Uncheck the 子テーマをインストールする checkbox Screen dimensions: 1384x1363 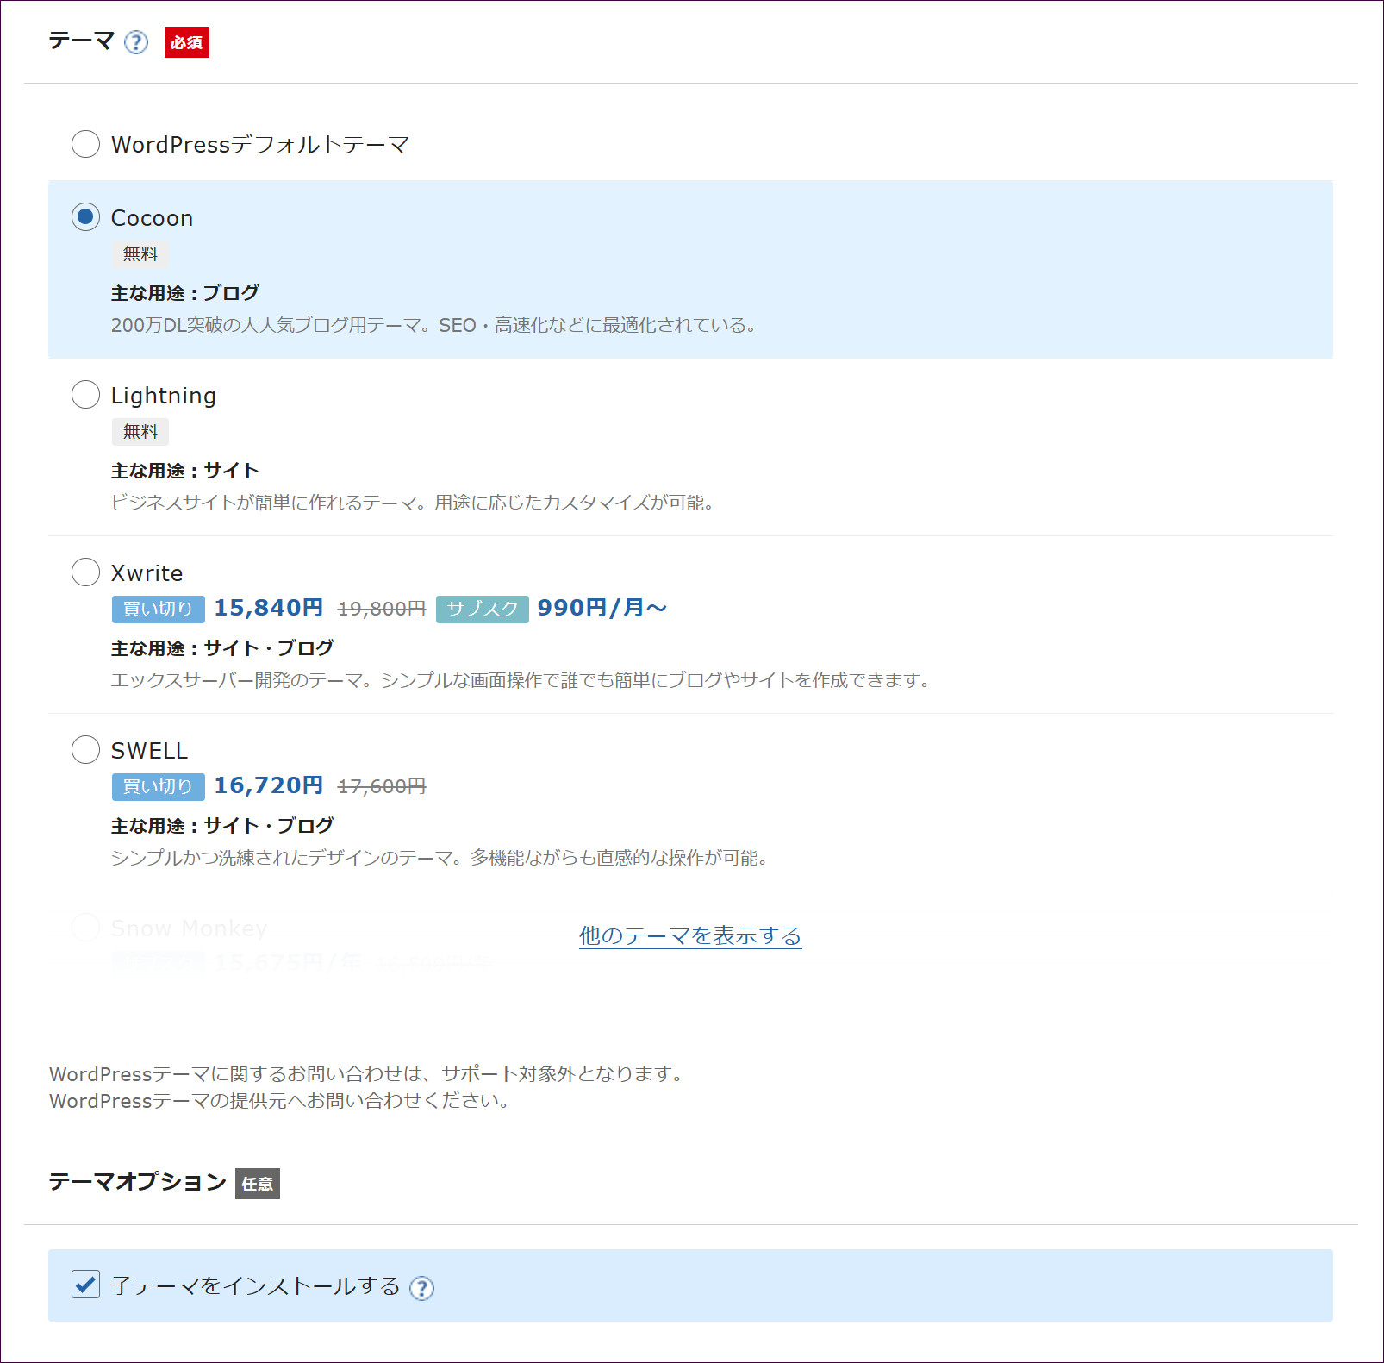(x=85, y=1285)
